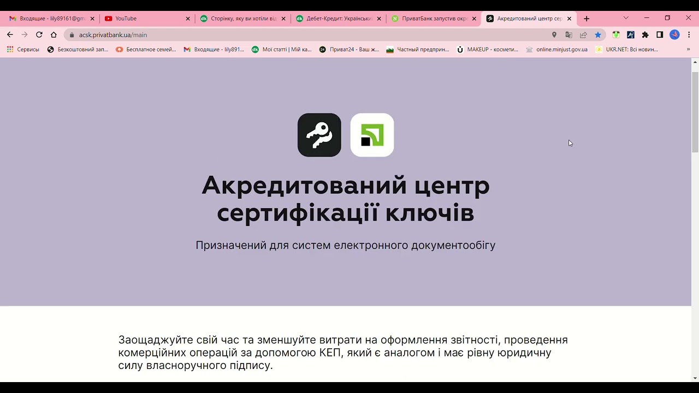
Task: Click the scrollbar down arrow
Action: (x=695, y=378)
